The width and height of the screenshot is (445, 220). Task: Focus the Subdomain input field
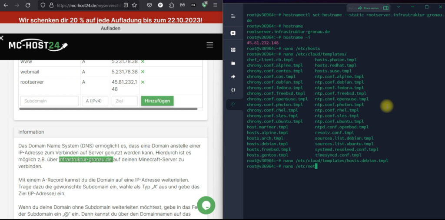(x=49, y=101)
